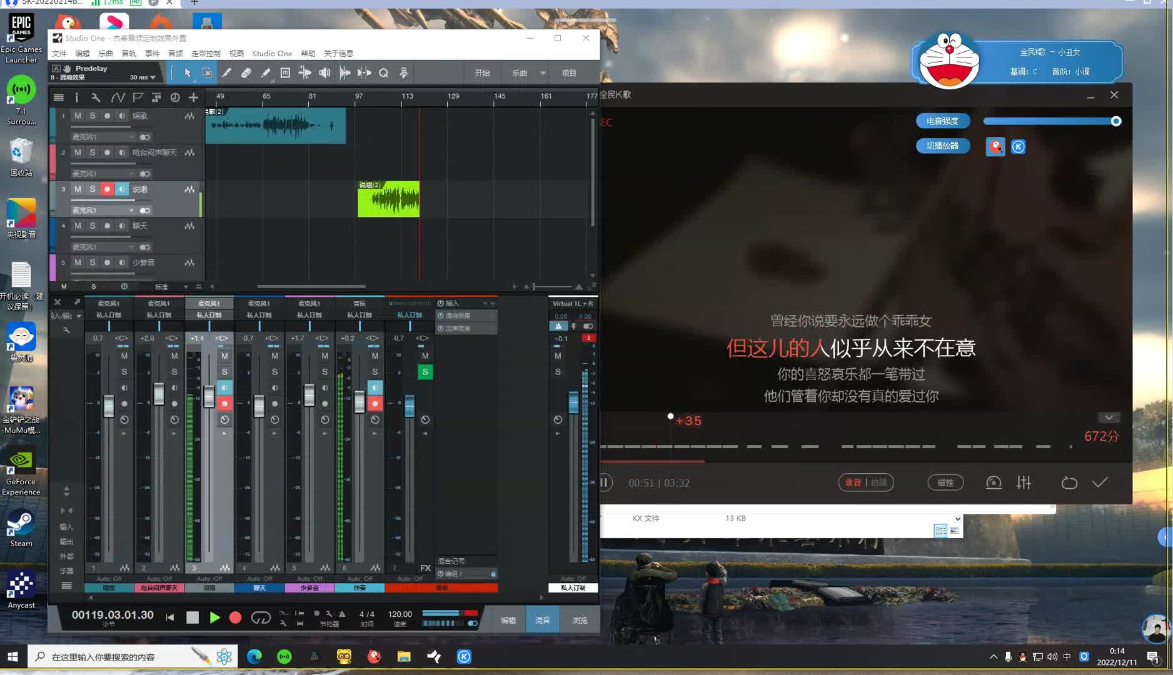Adjust mixer channel 1 唱歌 fader
Viewport: 1173px width, 675px height.
[109, 406]
